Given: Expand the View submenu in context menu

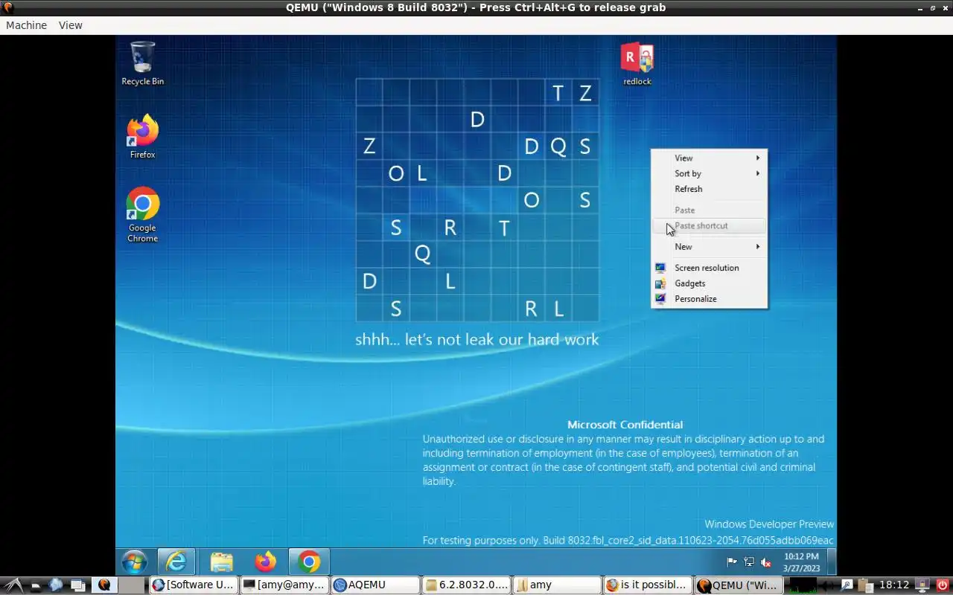Looking at the screenshot, I should [709, 158].
